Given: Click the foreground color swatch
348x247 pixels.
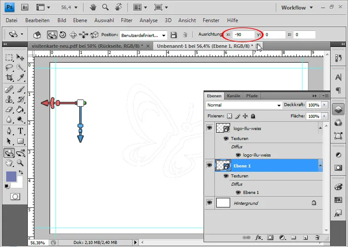Looking at the screenshot, I should [11, 177].
